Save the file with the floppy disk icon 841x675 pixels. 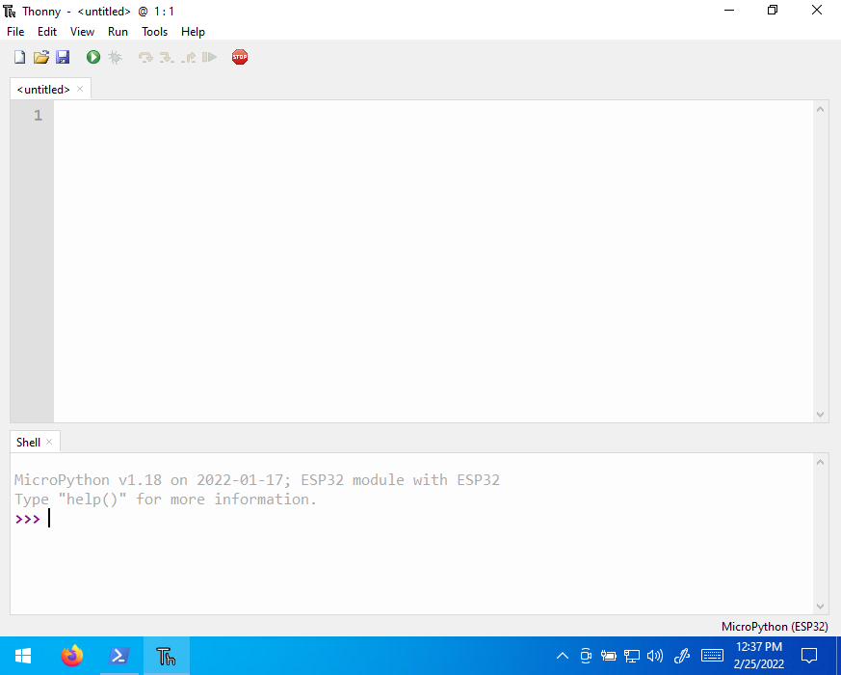(x=63, y=57)
